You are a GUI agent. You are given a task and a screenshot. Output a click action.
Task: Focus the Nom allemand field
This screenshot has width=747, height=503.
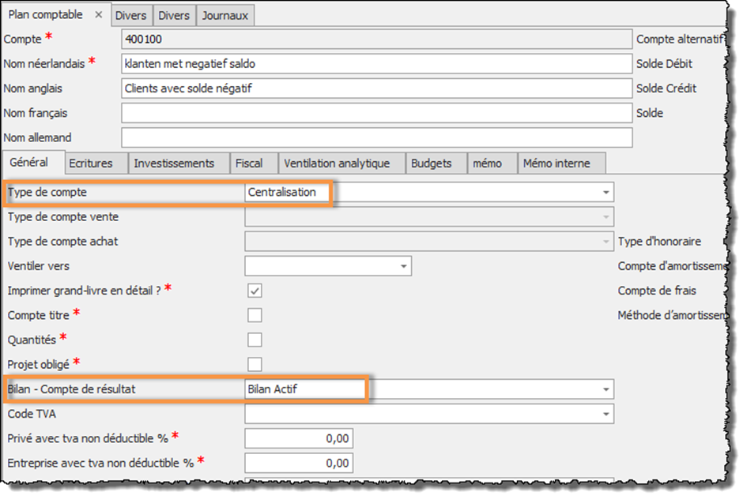click(x=377, y=138)
